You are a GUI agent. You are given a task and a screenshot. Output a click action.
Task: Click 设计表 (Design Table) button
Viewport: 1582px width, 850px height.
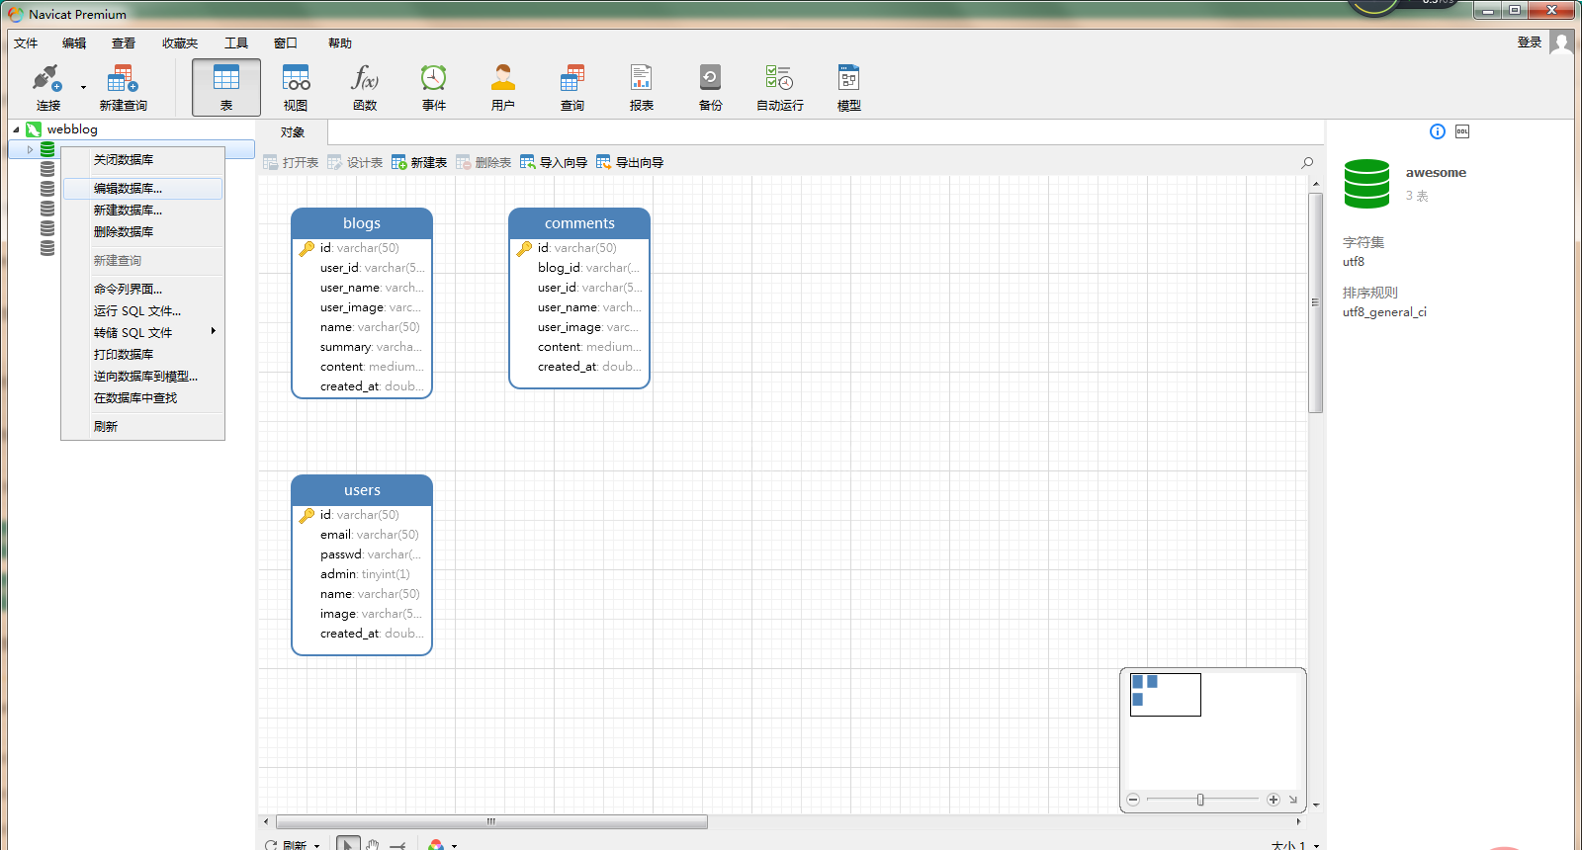(355, 162)
